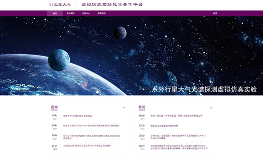The height and width of the screenshot is (154, 263).
Task: Open the 首页 home tab in purple navbar
Action: click(x=55, y=13)
